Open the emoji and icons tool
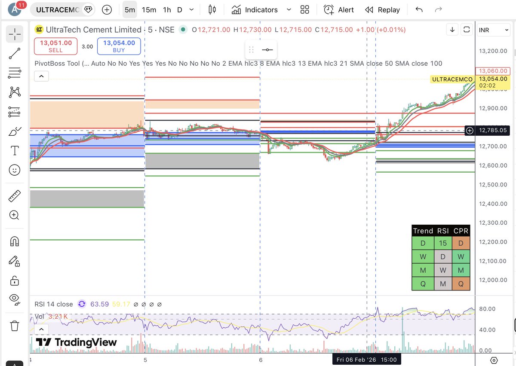 15,170
